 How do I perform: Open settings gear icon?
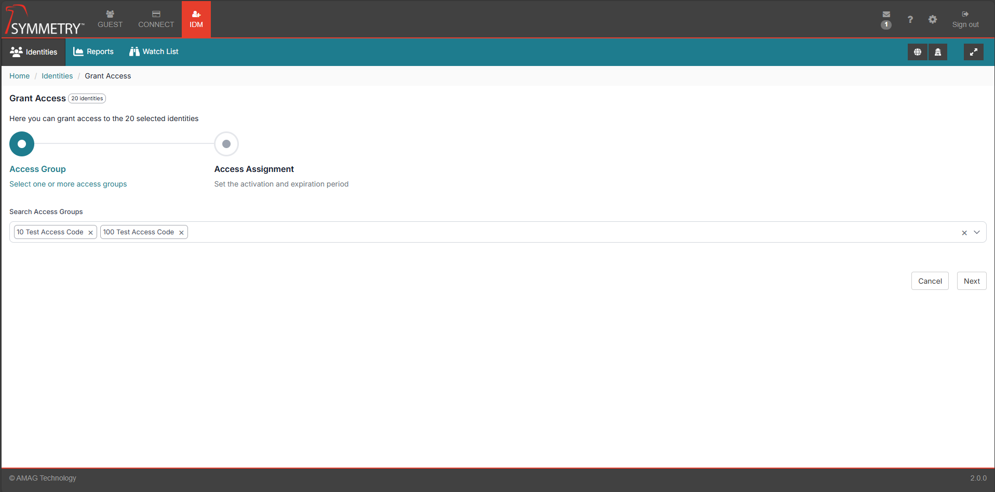pyautogui.click(x=933, y=20)
